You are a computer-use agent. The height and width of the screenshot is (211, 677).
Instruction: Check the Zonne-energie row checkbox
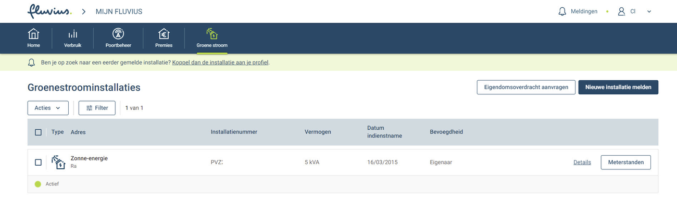[38, 163]
